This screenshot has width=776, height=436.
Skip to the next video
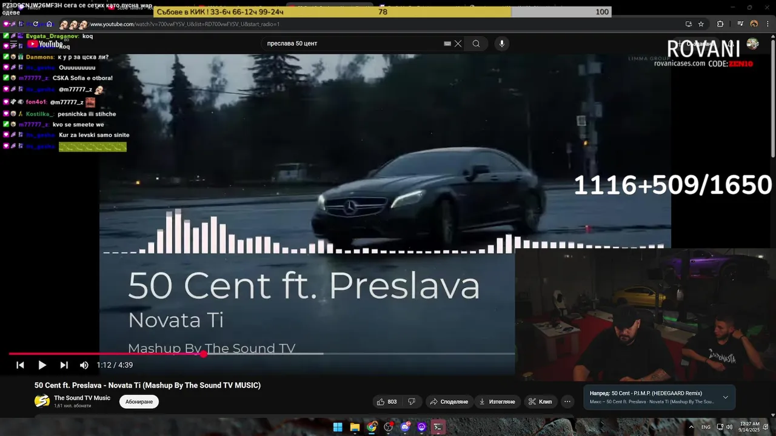pos(64,365)
